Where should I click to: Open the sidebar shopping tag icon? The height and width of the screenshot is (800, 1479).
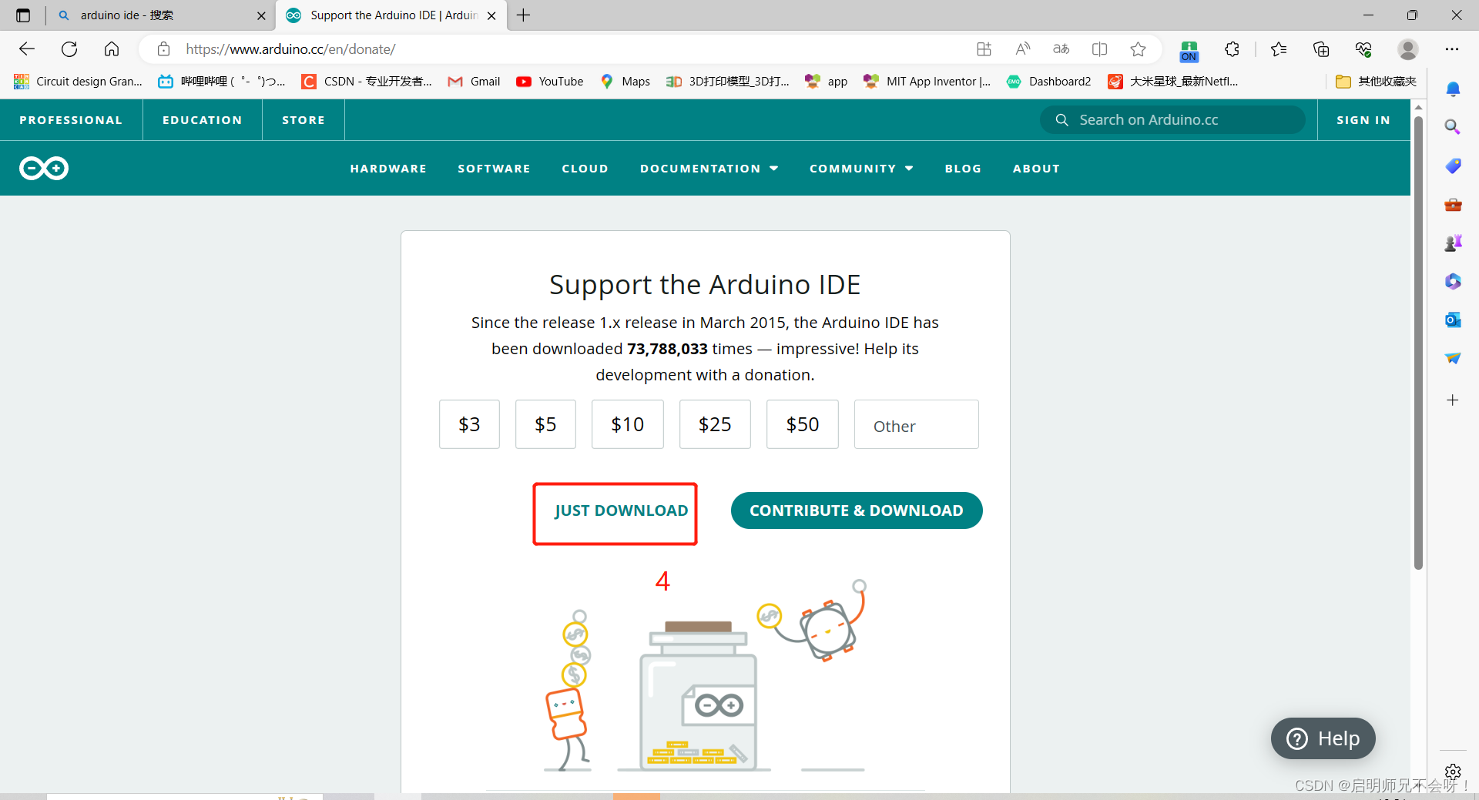tap(1453, 166)
